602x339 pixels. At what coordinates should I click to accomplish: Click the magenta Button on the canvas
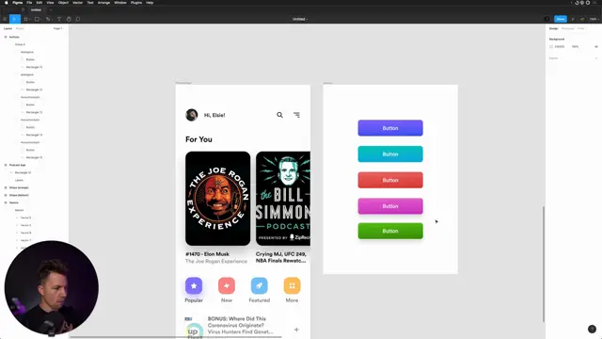point(390,206)
